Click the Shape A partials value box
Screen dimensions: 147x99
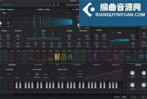(35, 34)
